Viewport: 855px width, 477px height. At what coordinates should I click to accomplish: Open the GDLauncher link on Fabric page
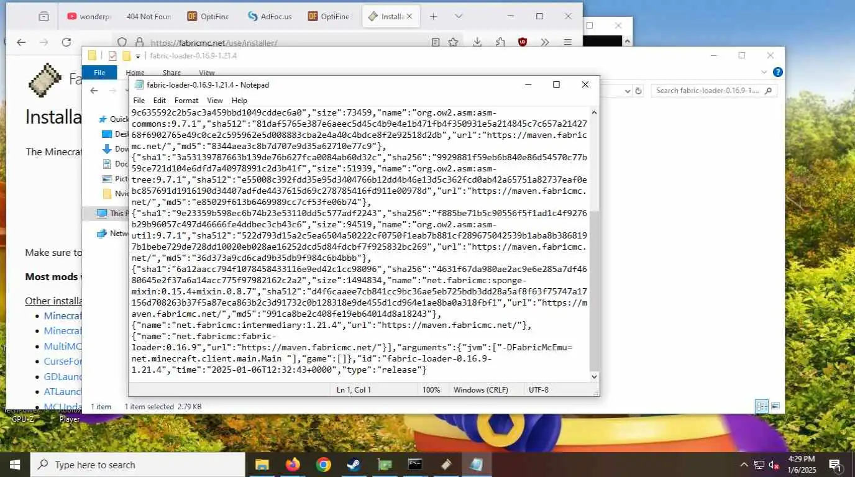pyautogui.click(x=63, y=376)
